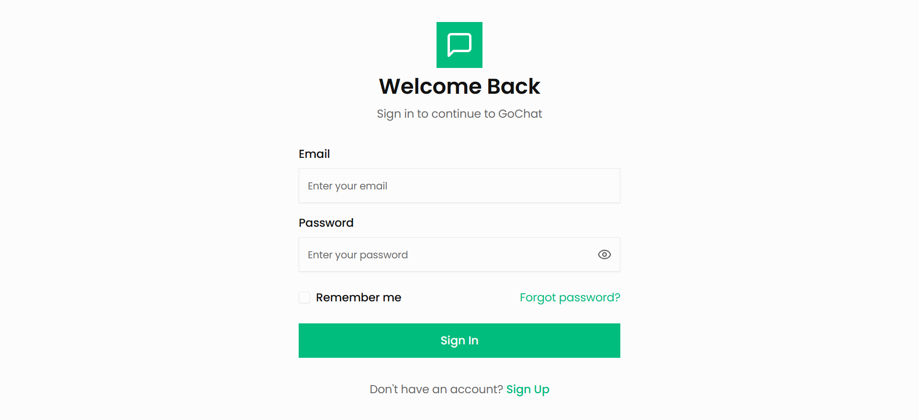Focus the Email input field
Viewport: 919px width, 420px height.
pyautogui.click(x=459, y=186)
